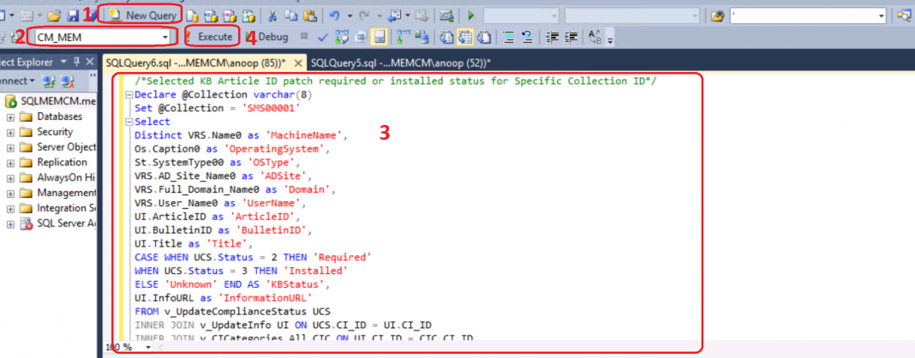The image size is (915, 358).
Task: Click the Parse checkmark icon
Action: coord(323,38)
